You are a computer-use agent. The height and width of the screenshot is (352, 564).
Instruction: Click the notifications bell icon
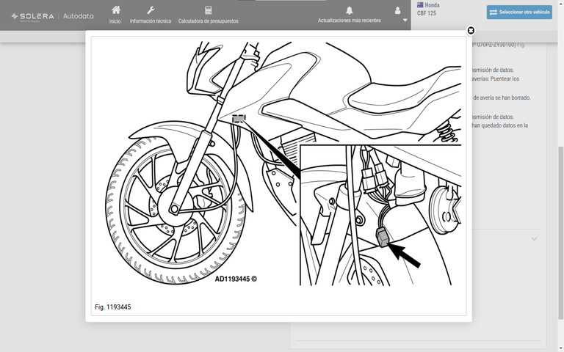pos(350,10)
